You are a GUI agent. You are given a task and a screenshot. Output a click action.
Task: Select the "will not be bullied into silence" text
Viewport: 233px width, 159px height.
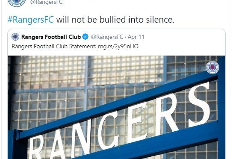coord(115,20)
